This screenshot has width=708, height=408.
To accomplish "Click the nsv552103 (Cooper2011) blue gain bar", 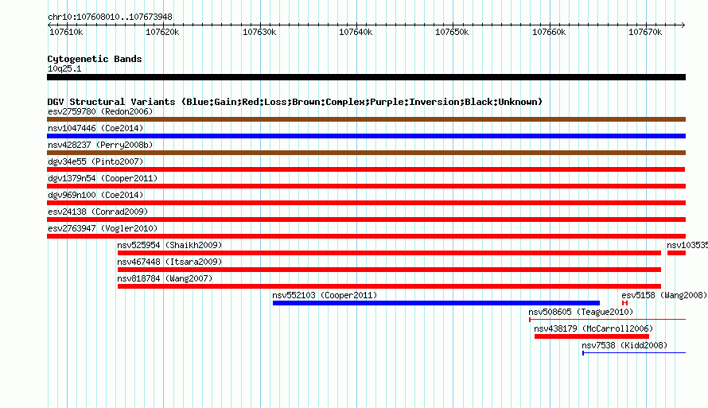I will coord(436,303).
